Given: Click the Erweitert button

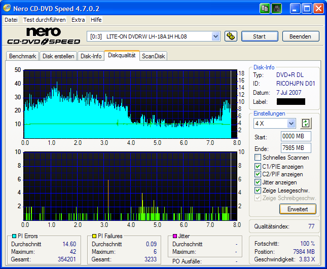Looking at the screenshot, I should pos(298,209).
